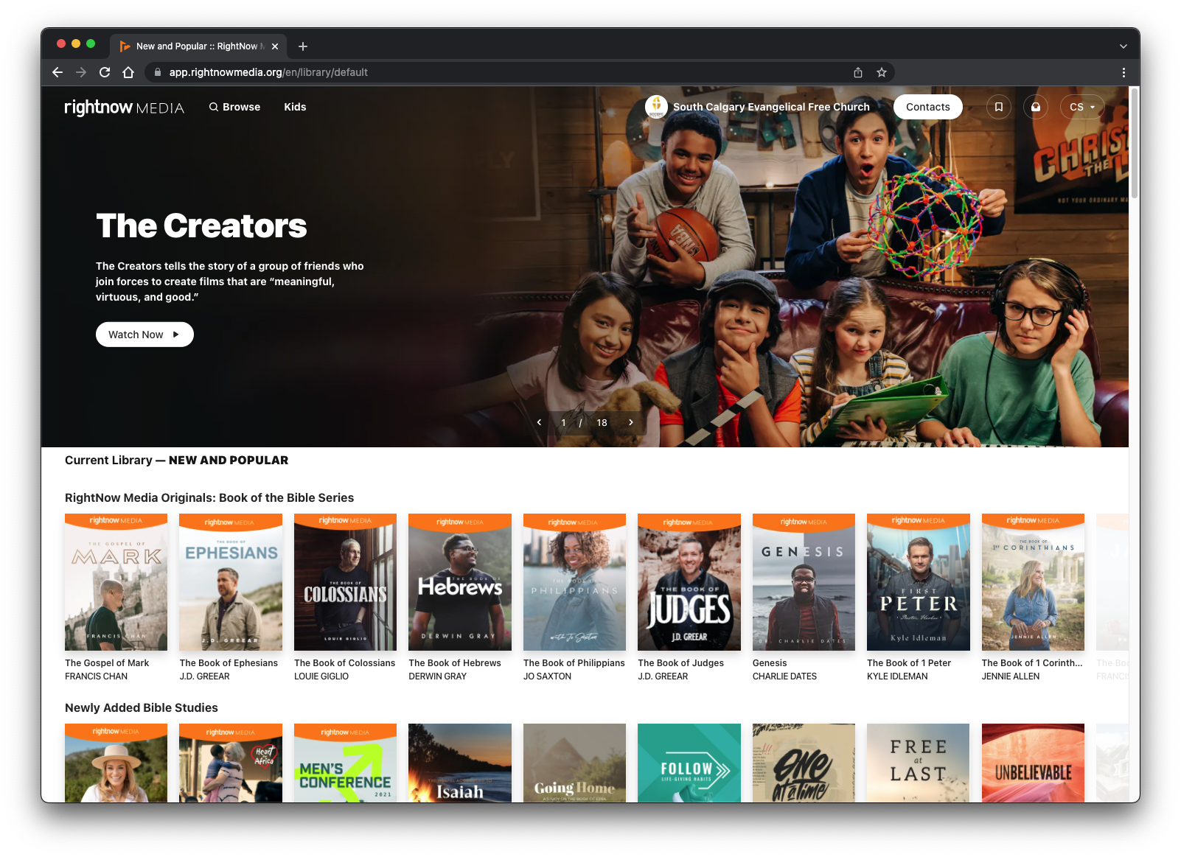
Task: Click Watch Now for The Creators
Action: (x=144, y=335)
